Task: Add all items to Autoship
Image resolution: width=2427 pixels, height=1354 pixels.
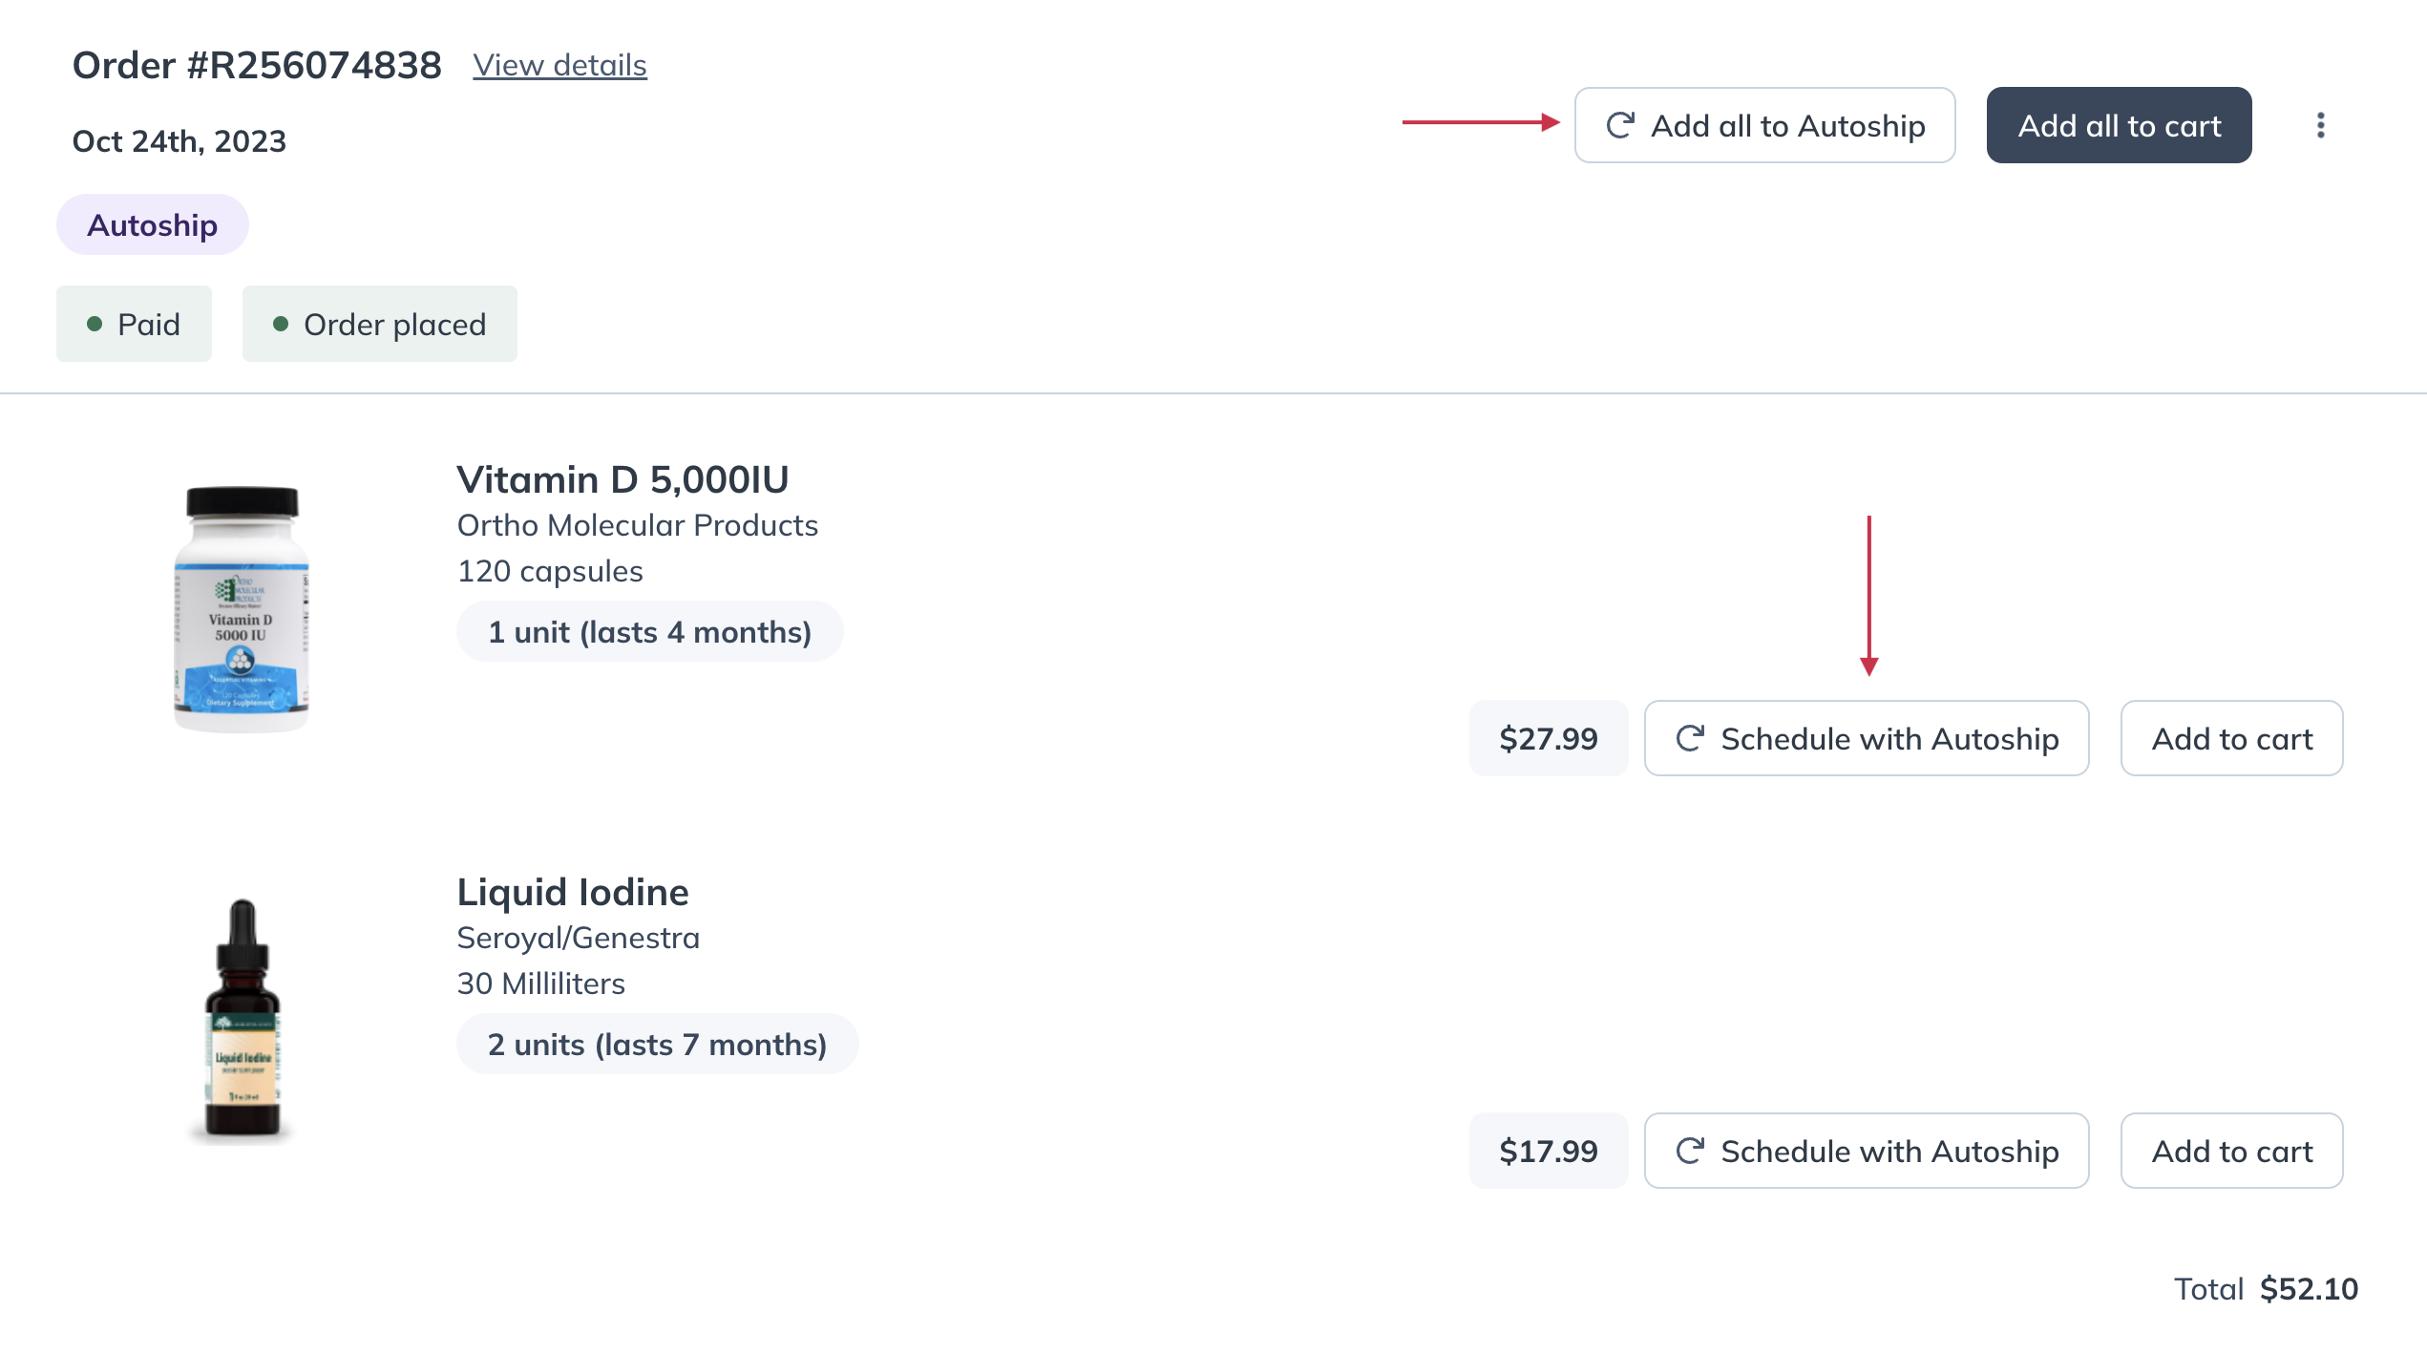Action: click(1764, 125)
